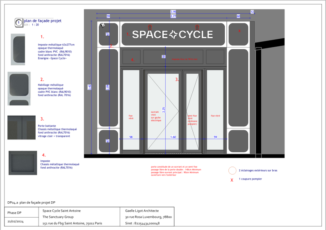Click 'The Sanctuary Group' in title block
This screenshot has height=230, width=326.
[58, 217]
